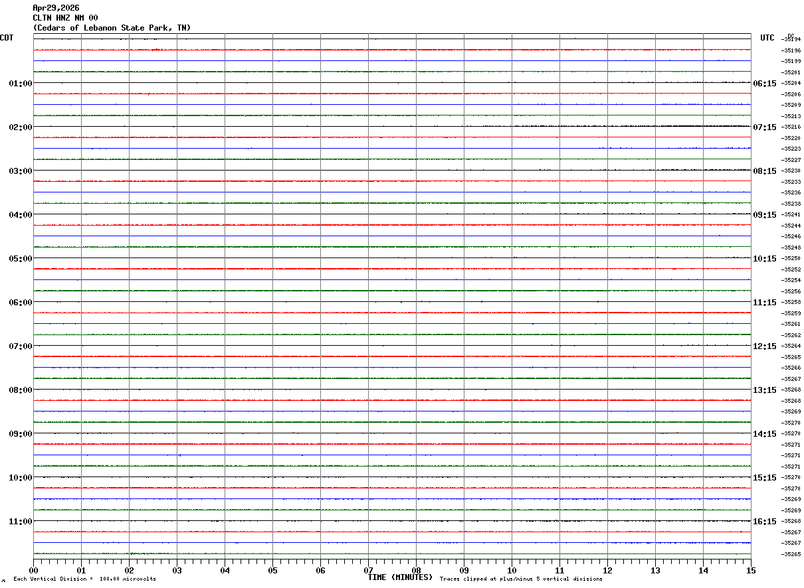
Task: Click the '12:15' UTC time label
Action: click(764, 346)
